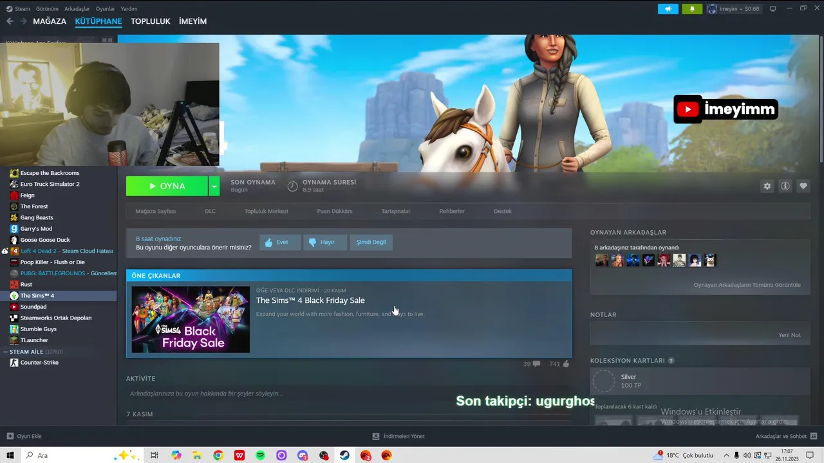824x463 pixels.
Task: Open Windows Start menu
Action: [x=10, y=455]
